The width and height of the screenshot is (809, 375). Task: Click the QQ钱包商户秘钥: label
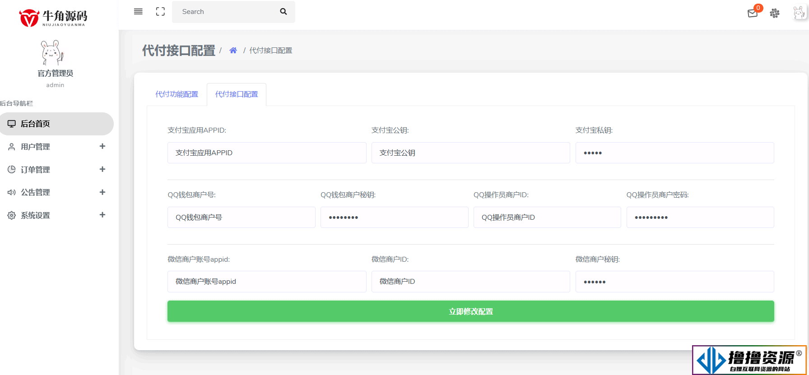348,195
